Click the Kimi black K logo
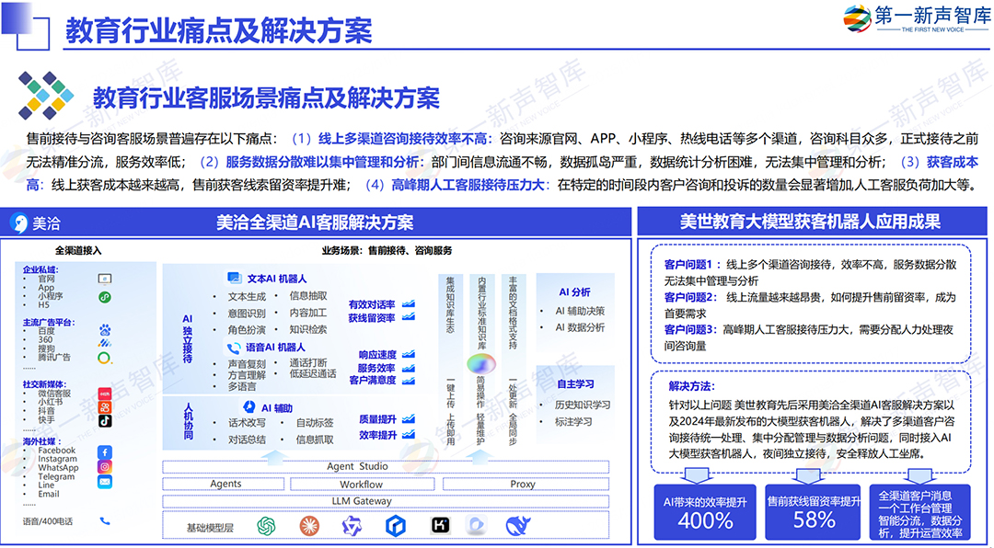The height and width of the screenshot is (548, 994). pyautogui.click(x=440, y=525)
